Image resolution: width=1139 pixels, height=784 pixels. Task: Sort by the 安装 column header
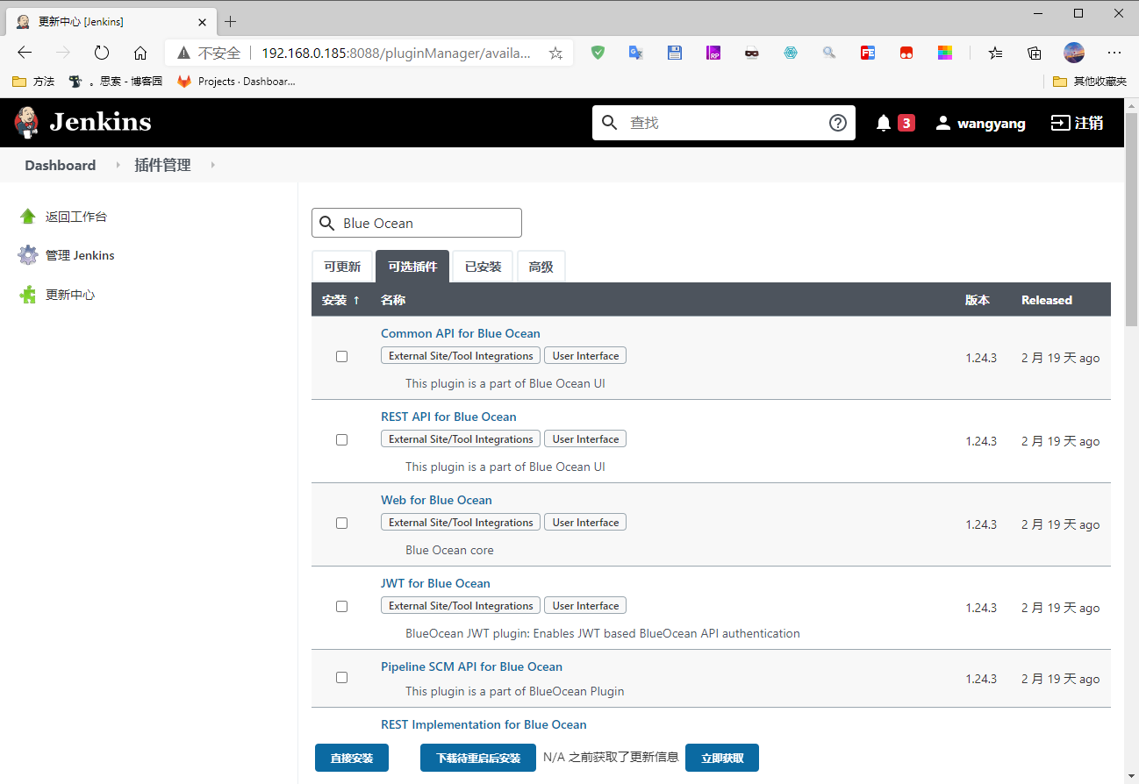coord(341,300)
